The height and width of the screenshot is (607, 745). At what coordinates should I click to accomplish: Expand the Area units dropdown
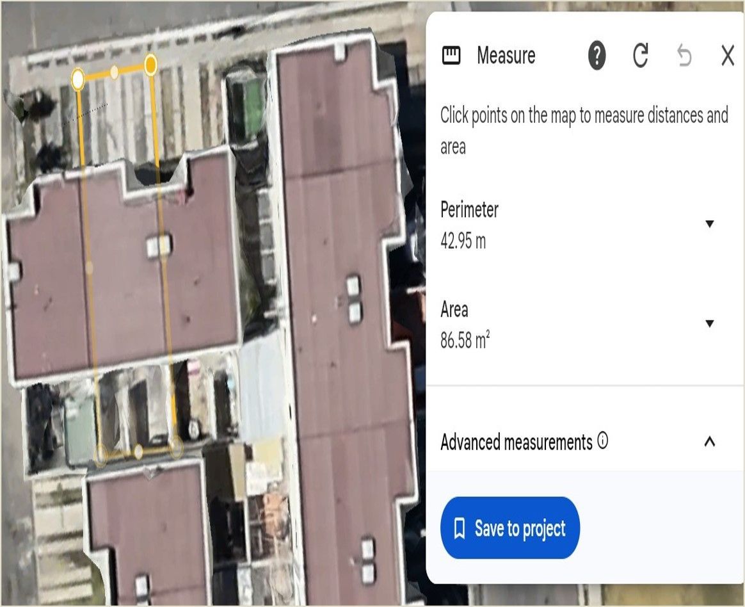(709, 324)
